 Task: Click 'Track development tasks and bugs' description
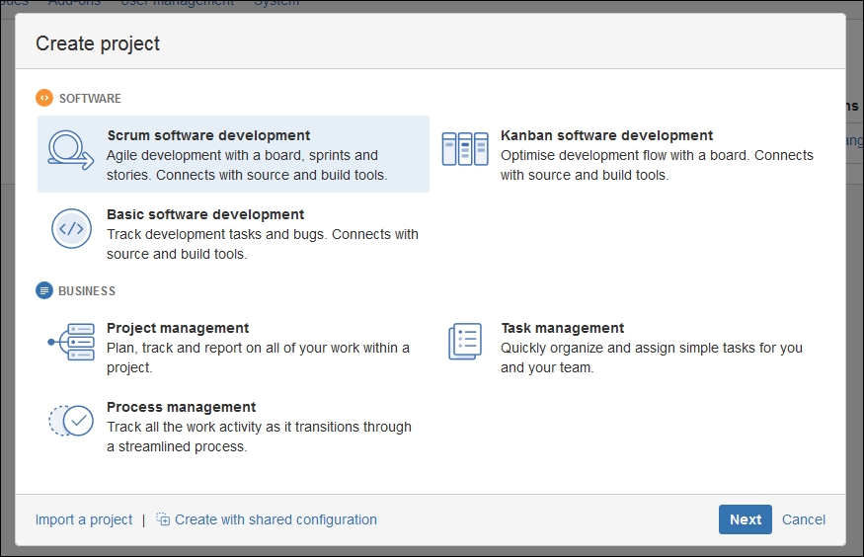coord(263,244)
